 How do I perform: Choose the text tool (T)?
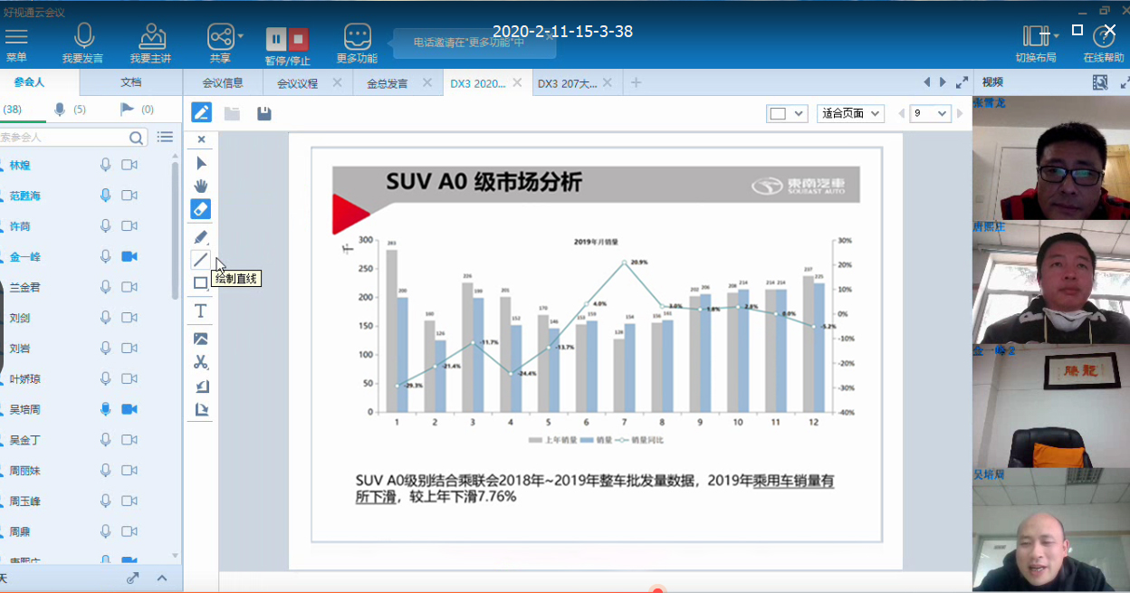tap(201, 311)
